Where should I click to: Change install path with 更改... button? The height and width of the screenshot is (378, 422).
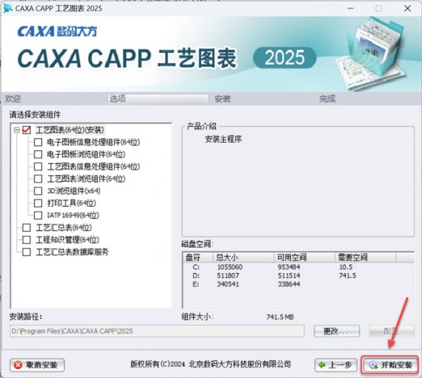tap(337, 331)
